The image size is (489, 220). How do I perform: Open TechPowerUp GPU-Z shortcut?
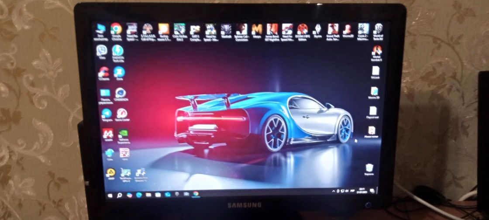(125, 175)
